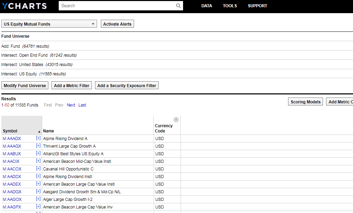This screenshot has height=213, width=353.
Task: Click the YCharts logo
Action: click(24, 6)
